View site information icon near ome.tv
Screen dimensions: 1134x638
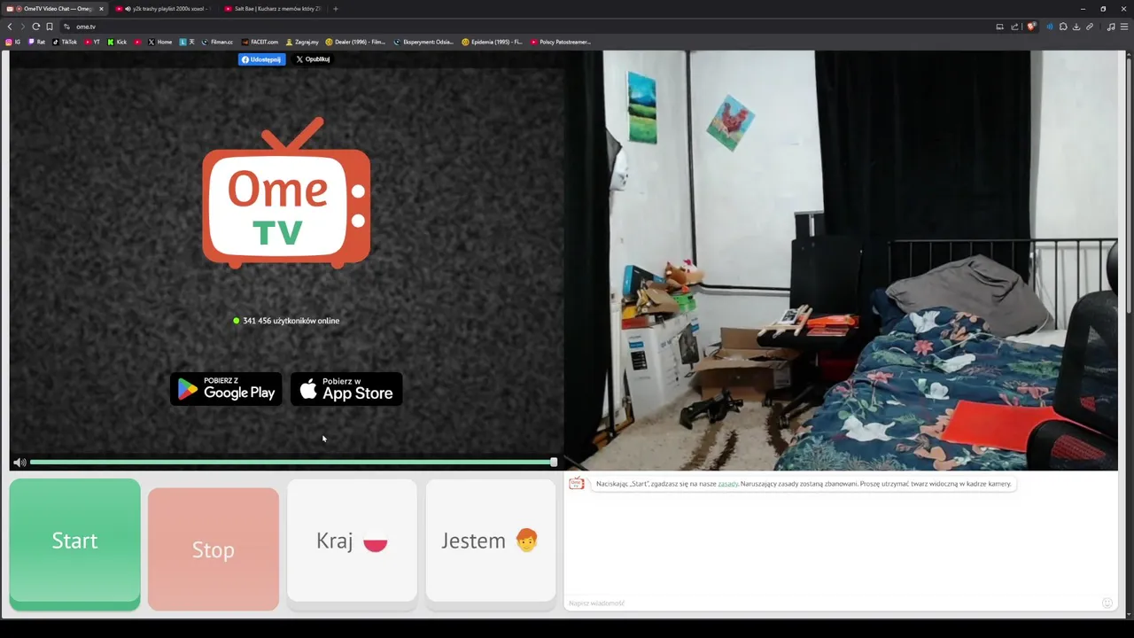pyautogui.click(x=66, y=27)
